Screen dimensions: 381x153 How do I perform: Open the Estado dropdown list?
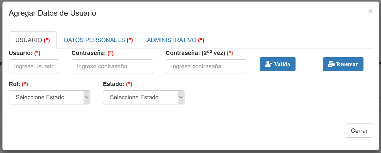[x=140, y=97]
